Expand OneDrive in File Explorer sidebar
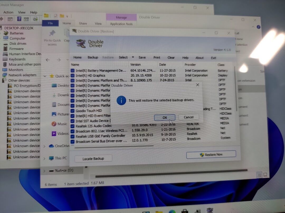 [44, 146]
